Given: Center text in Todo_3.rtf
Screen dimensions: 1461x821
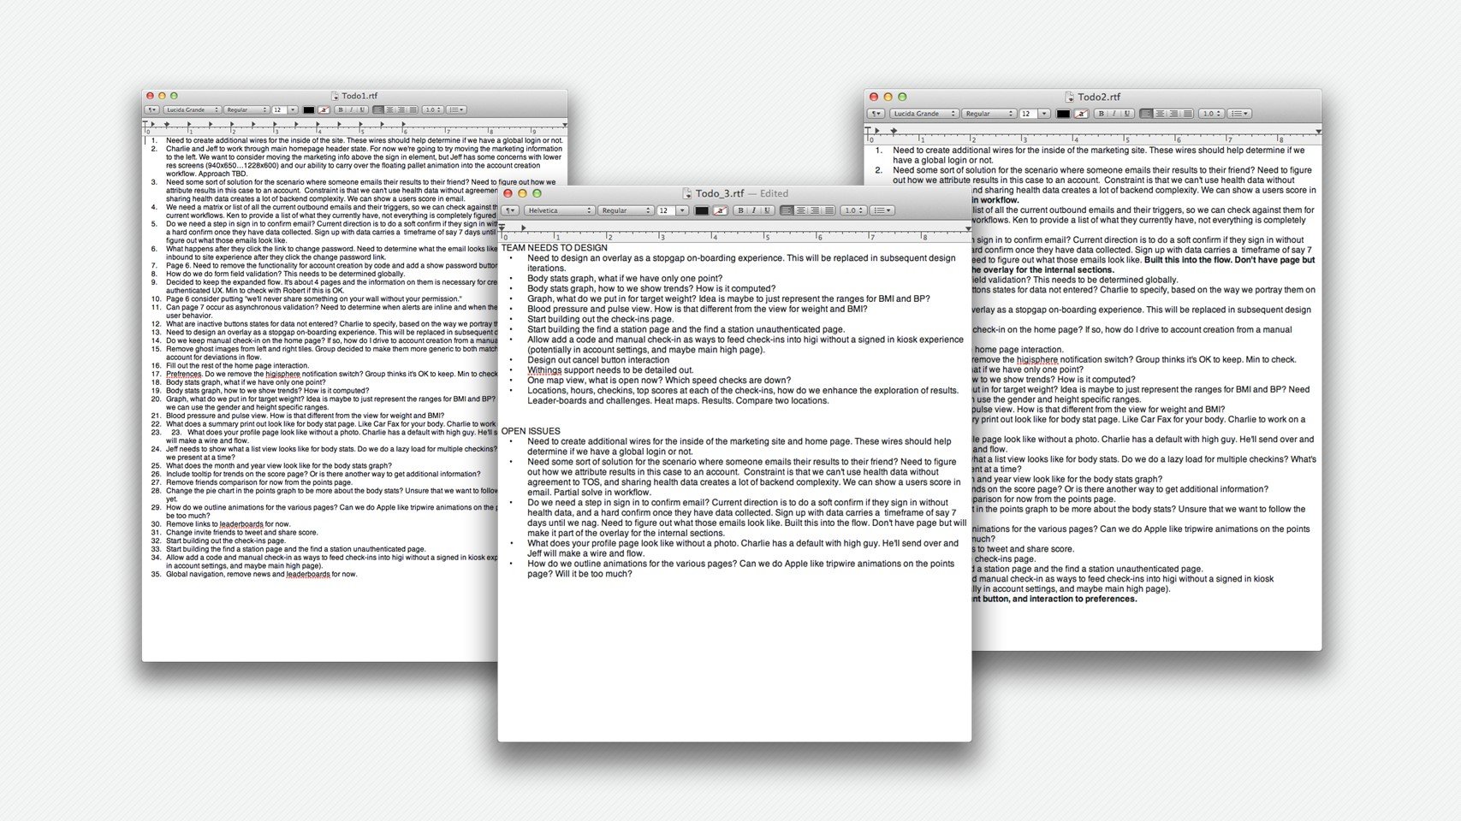Looking at the screenshot, I should click(x=801, y=210).
